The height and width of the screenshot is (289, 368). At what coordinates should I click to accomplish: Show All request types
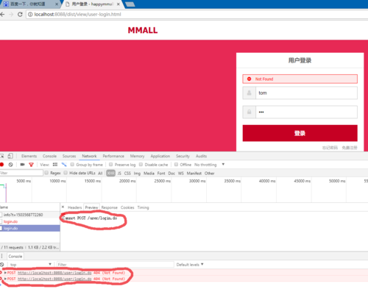point(100,173)
